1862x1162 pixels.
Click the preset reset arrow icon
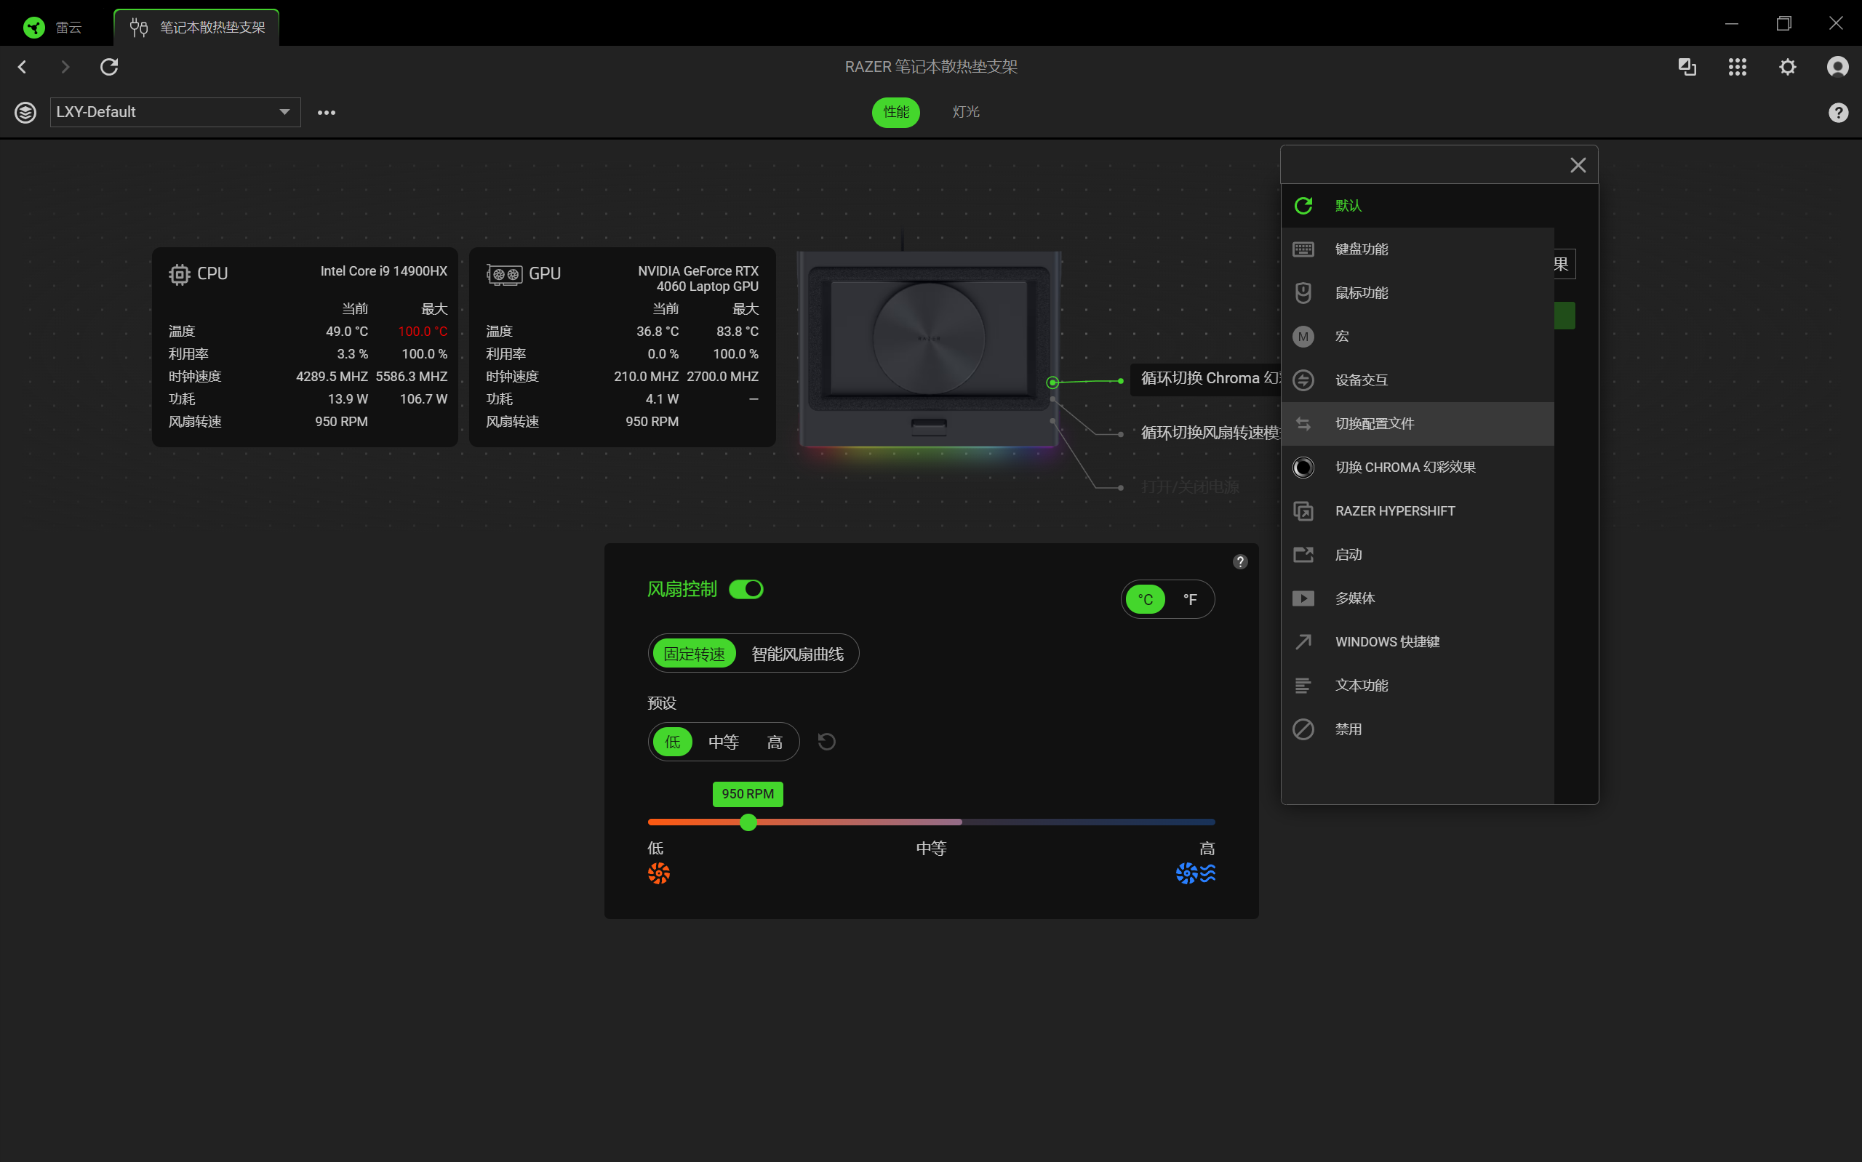(x=826, y=742)
